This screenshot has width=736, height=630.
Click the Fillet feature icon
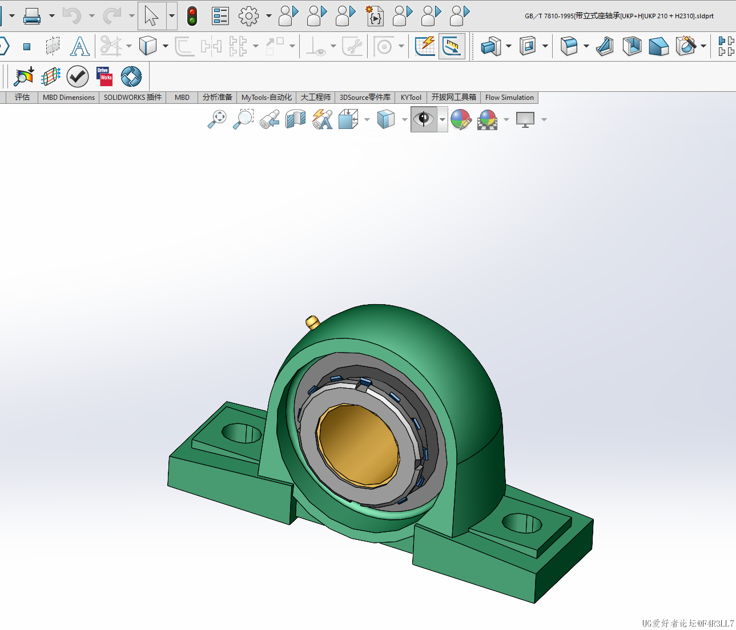coord(569,46)
